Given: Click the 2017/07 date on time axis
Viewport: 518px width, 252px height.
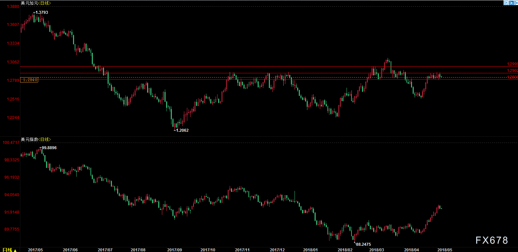Looking at the screenshot, I should pos(105,250).
